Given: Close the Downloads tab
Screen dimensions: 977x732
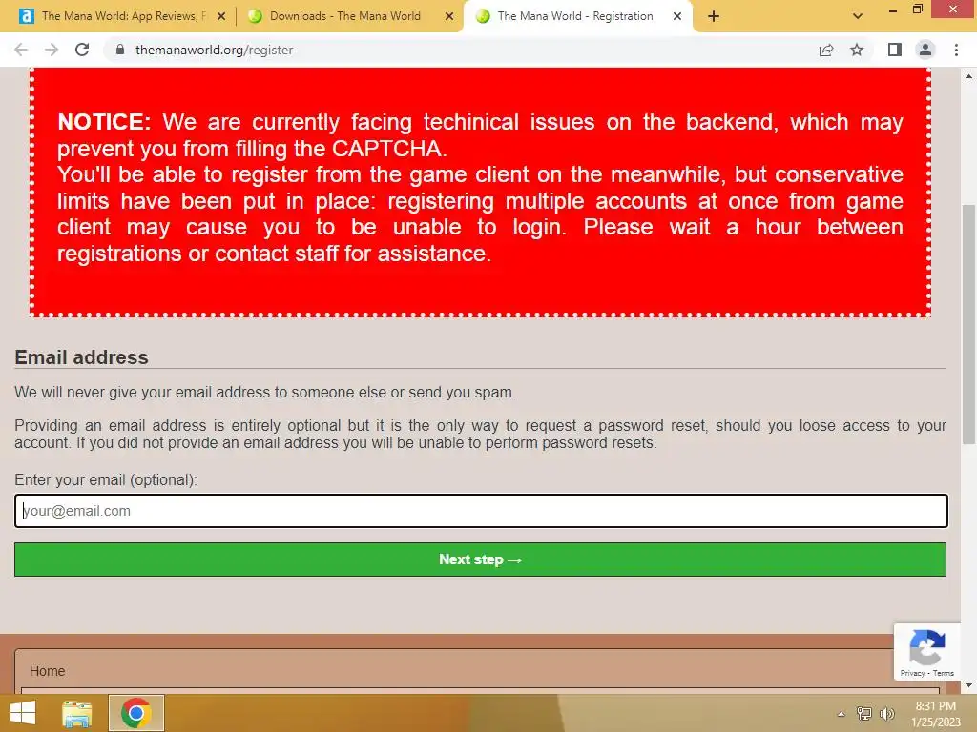Looking at the screenshot, I should point(449,16).
